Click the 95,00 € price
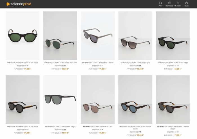 click(x=102, y=133)
